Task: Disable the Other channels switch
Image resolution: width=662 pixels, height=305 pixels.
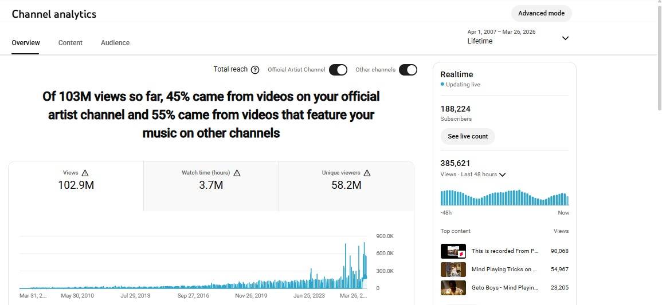Action: 408,70
